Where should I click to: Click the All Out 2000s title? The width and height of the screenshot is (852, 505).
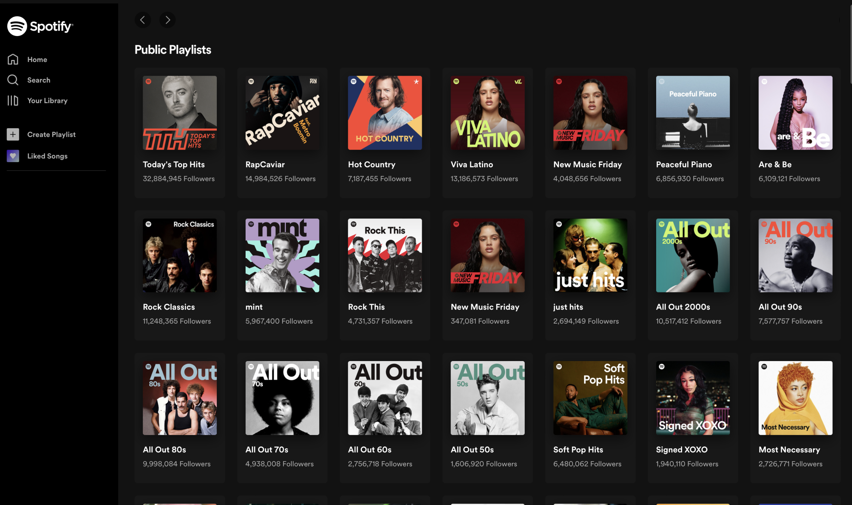[x=683, y=307]
